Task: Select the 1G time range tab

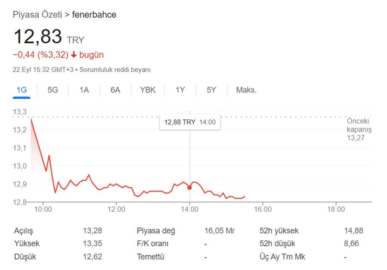Action: [x=21, y=90]
